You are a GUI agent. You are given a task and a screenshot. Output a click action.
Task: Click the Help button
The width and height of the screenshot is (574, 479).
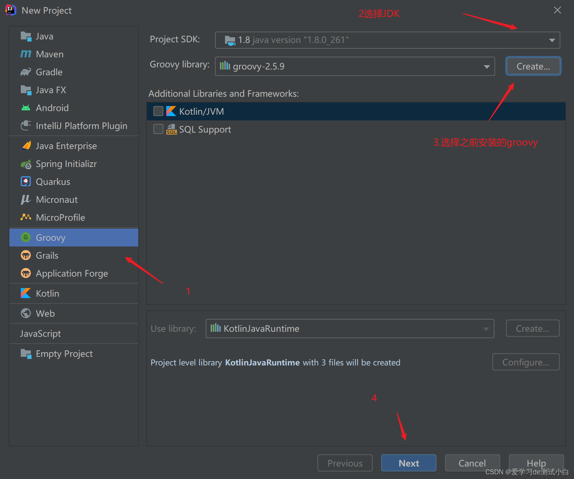536,463
